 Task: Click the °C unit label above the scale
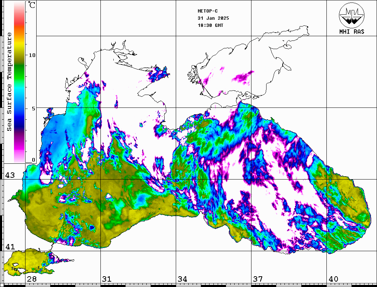32,5
